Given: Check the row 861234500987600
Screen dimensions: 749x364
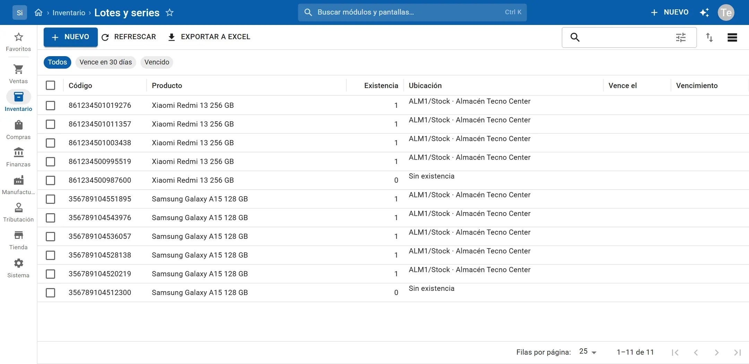Looking at the screenshot, I should tap(51, 180).
